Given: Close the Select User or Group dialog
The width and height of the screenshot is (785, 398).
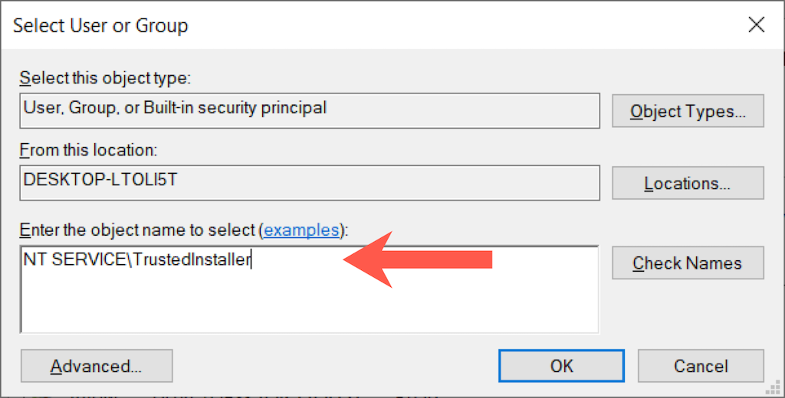Looking at the screenshot, I should pos(756,25).
